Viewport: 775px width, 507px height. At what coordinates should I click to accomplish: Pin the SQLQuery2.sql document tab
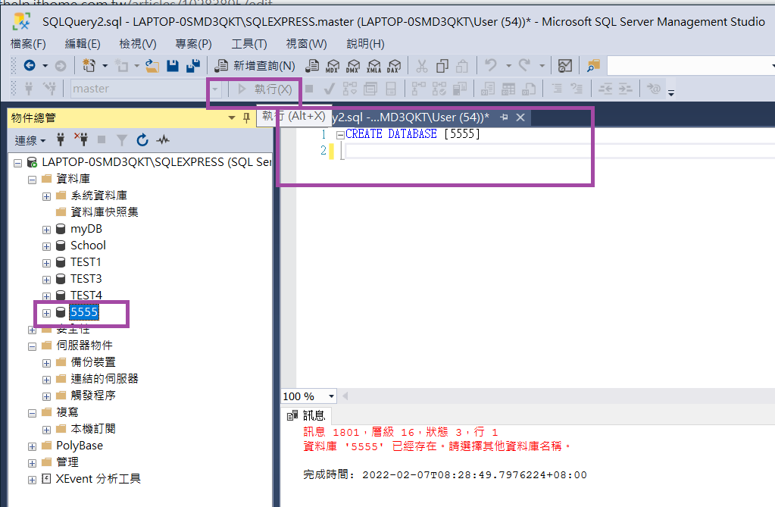(504, 117)
